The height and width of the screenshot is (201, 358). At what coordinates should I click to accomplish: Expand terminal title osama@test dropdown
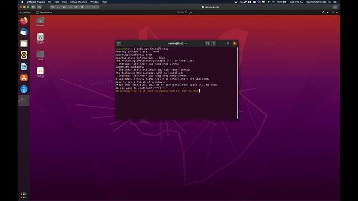pos(177,44)
